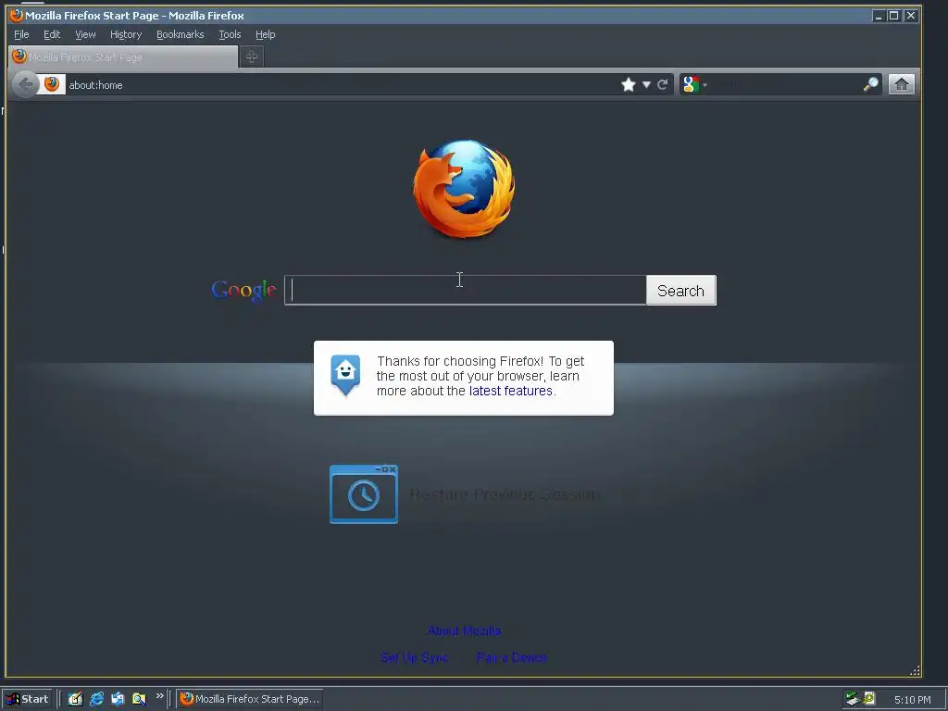This screenshot has height=711, width=948.
Task: Click the second system tray icon
Action: coord(869,699)
